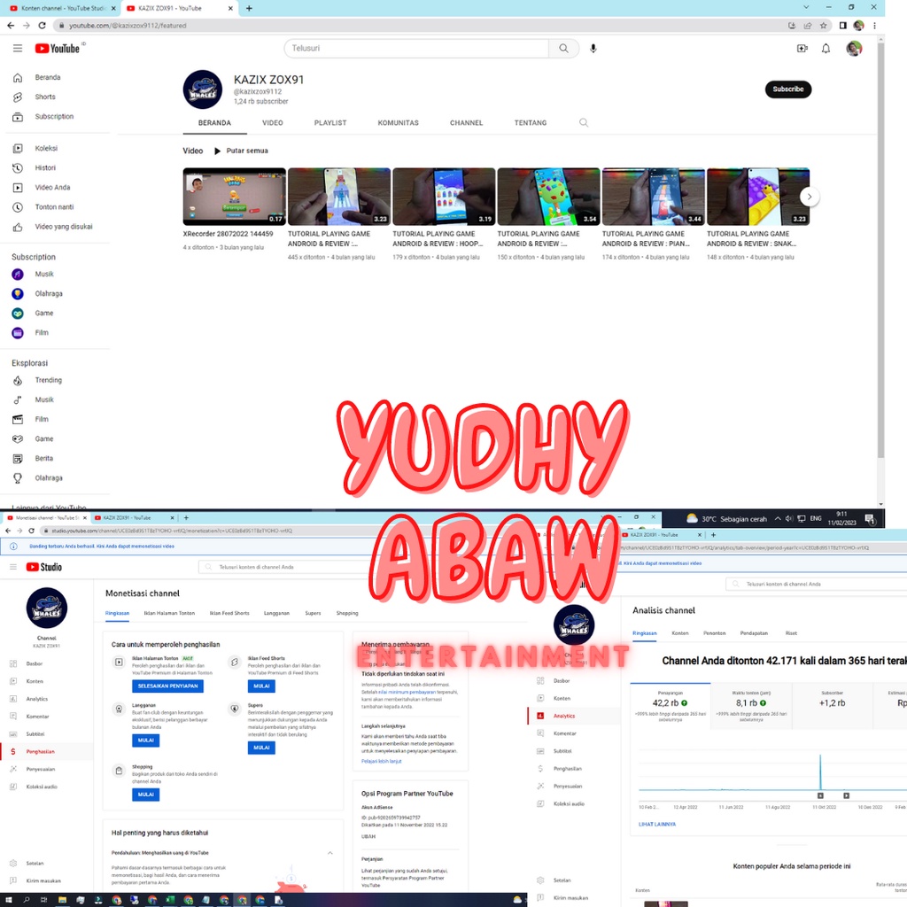Viewport: 907px width, 907px height.
Task: Click MULAI under Iklan Feed Shorts
Action: [x=261, y=686]
